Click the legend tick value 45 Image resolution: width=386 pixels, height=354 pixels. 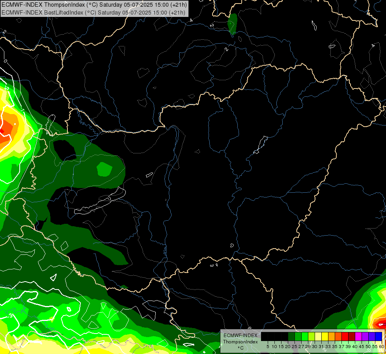361,347
